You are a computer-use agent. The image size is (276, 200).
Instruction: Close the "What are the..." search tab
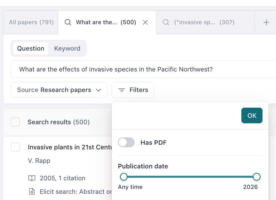point(146,22)
